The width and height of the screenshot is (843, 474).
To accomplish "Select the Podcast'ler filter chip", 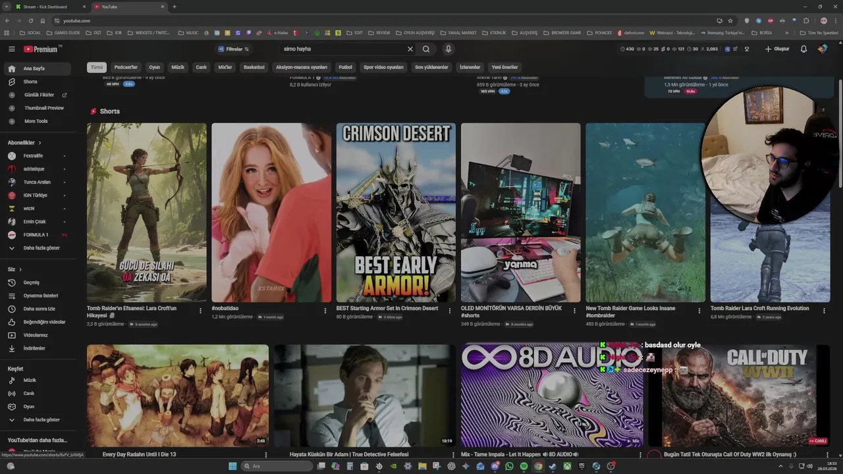I will (x=126, y=67).
